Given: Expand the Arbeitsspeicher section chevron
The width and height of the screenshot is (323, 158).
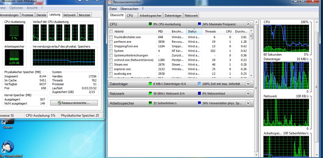Looking at the screenshot, I should point(248,103).
